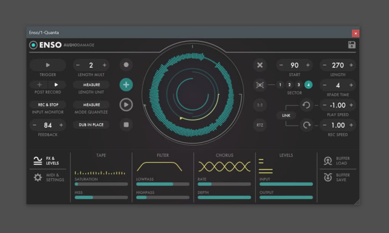The width and height of the screenshot is (389, 233).
Task: Select Post Record play option
Action: coord(56,85)
